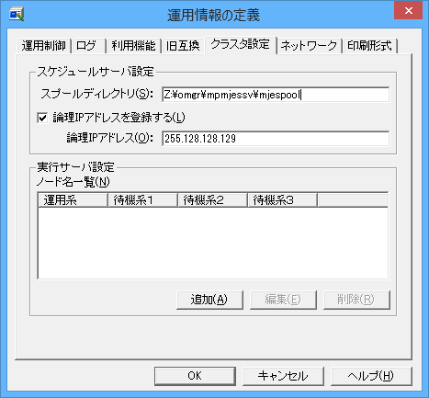Click the 追加(A) button

tap(209, 300)
